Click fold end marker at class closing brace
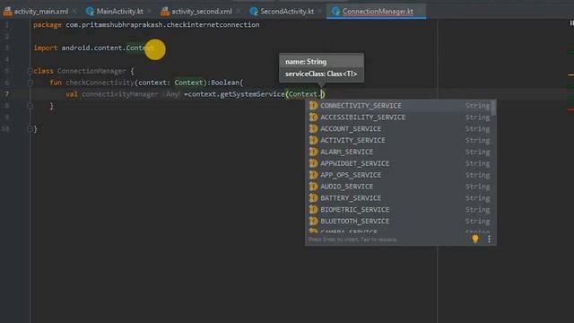This screenshot has height=323, width=574. [30, 128]
